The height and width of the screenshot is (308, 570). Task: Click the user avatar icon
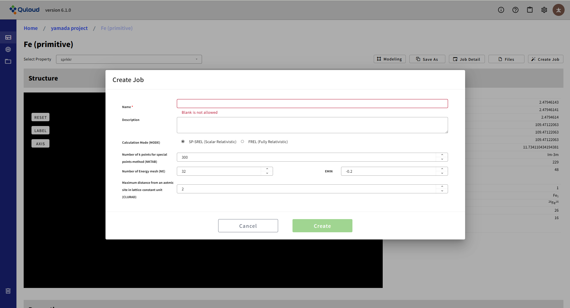(x=558, y=10)
